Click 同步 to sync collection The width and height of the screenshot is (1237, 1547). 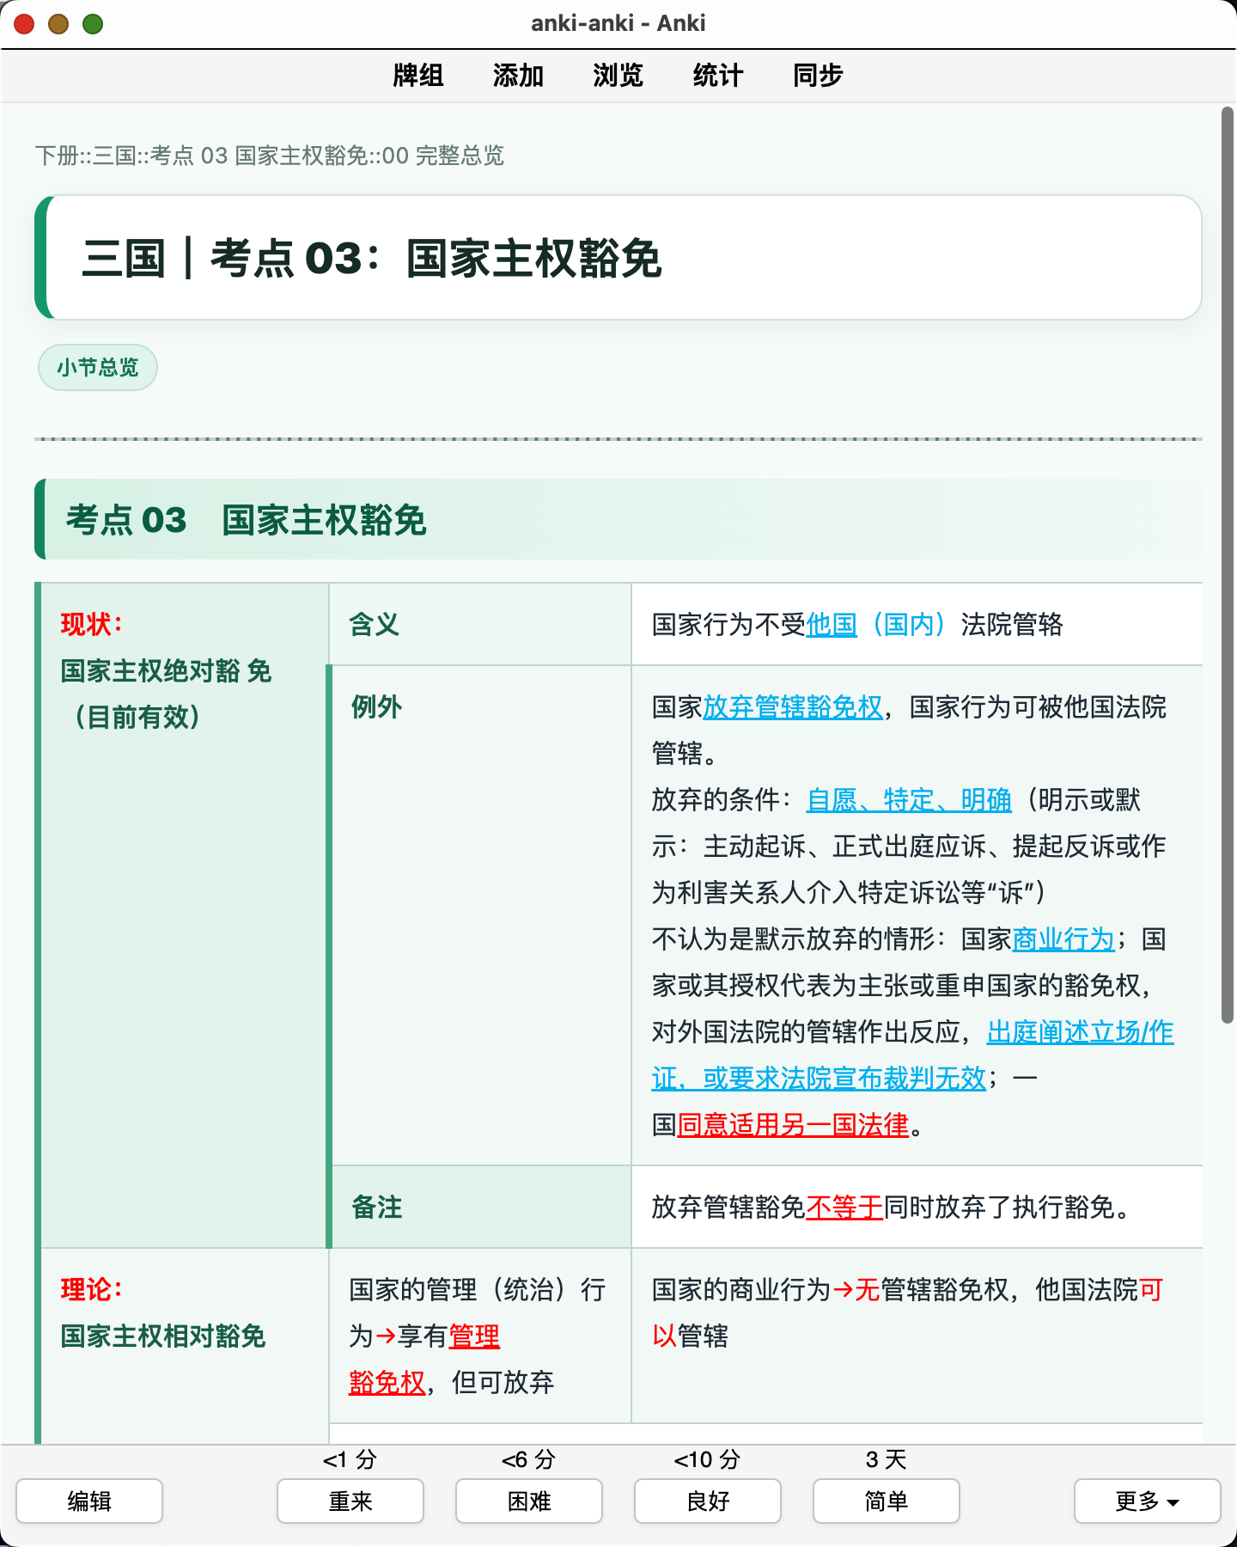818,76
